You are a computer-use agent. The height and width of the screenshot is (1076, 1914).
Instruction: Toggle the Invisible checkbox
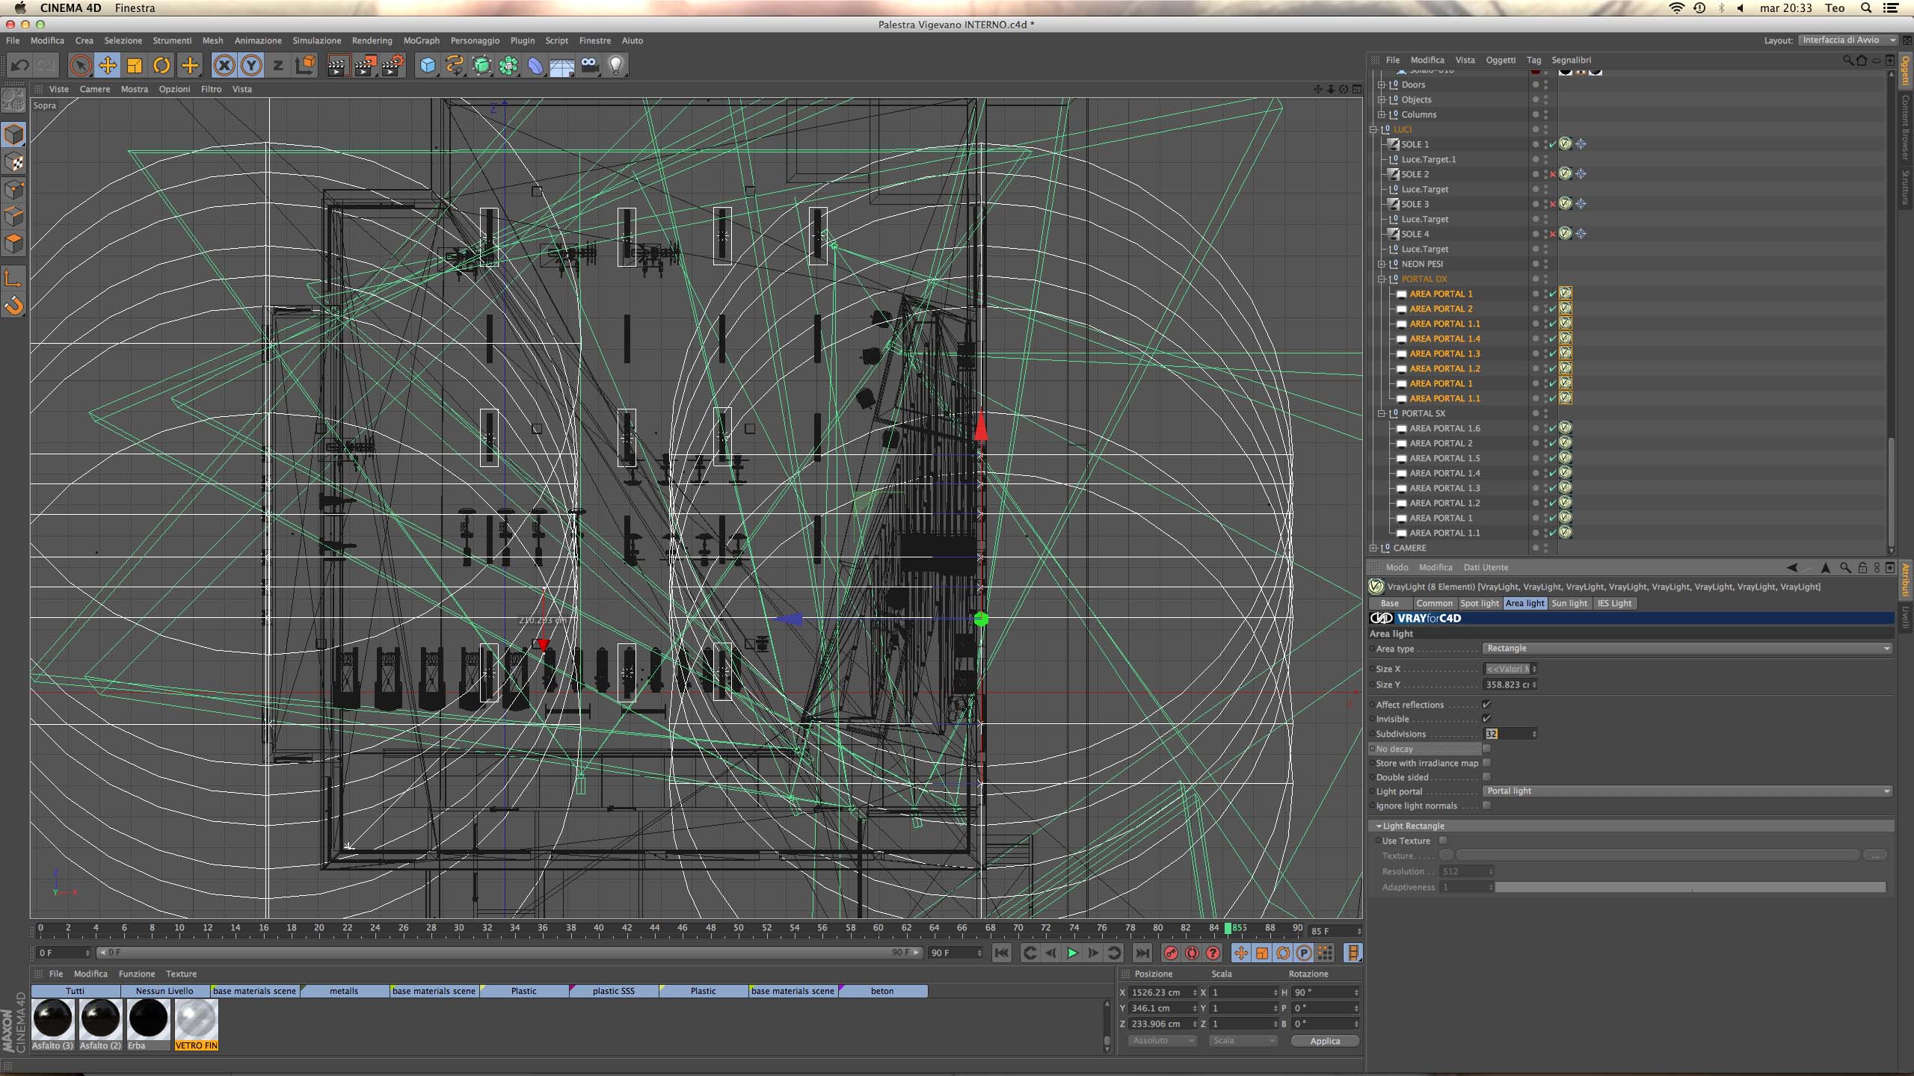click(1486, 718)
